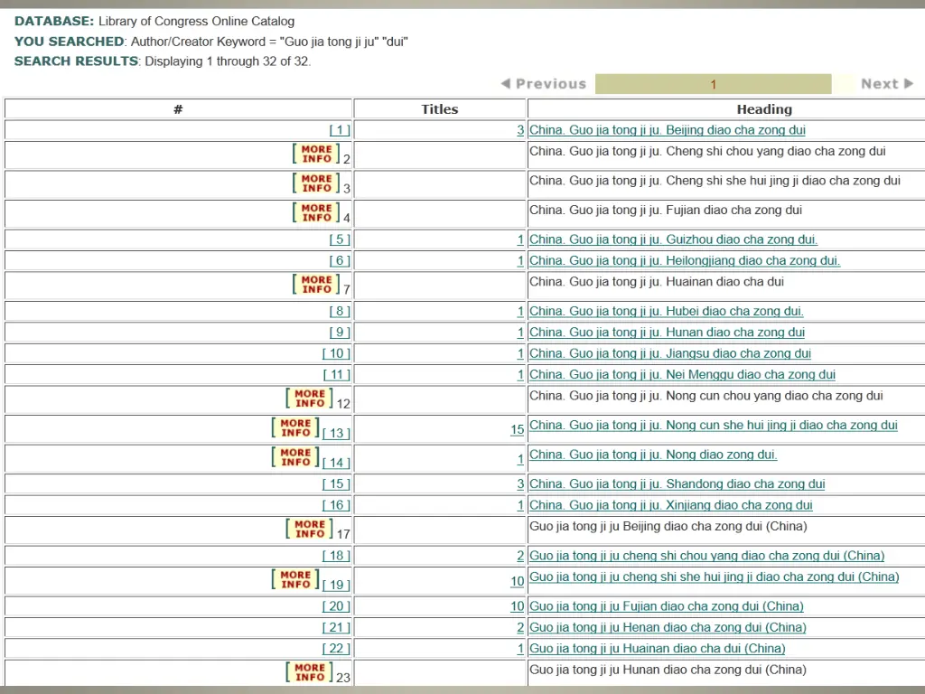Open entry number [ 5 ]
The width and height of the screenshot is (925, 694).
(x=340, y=239)
